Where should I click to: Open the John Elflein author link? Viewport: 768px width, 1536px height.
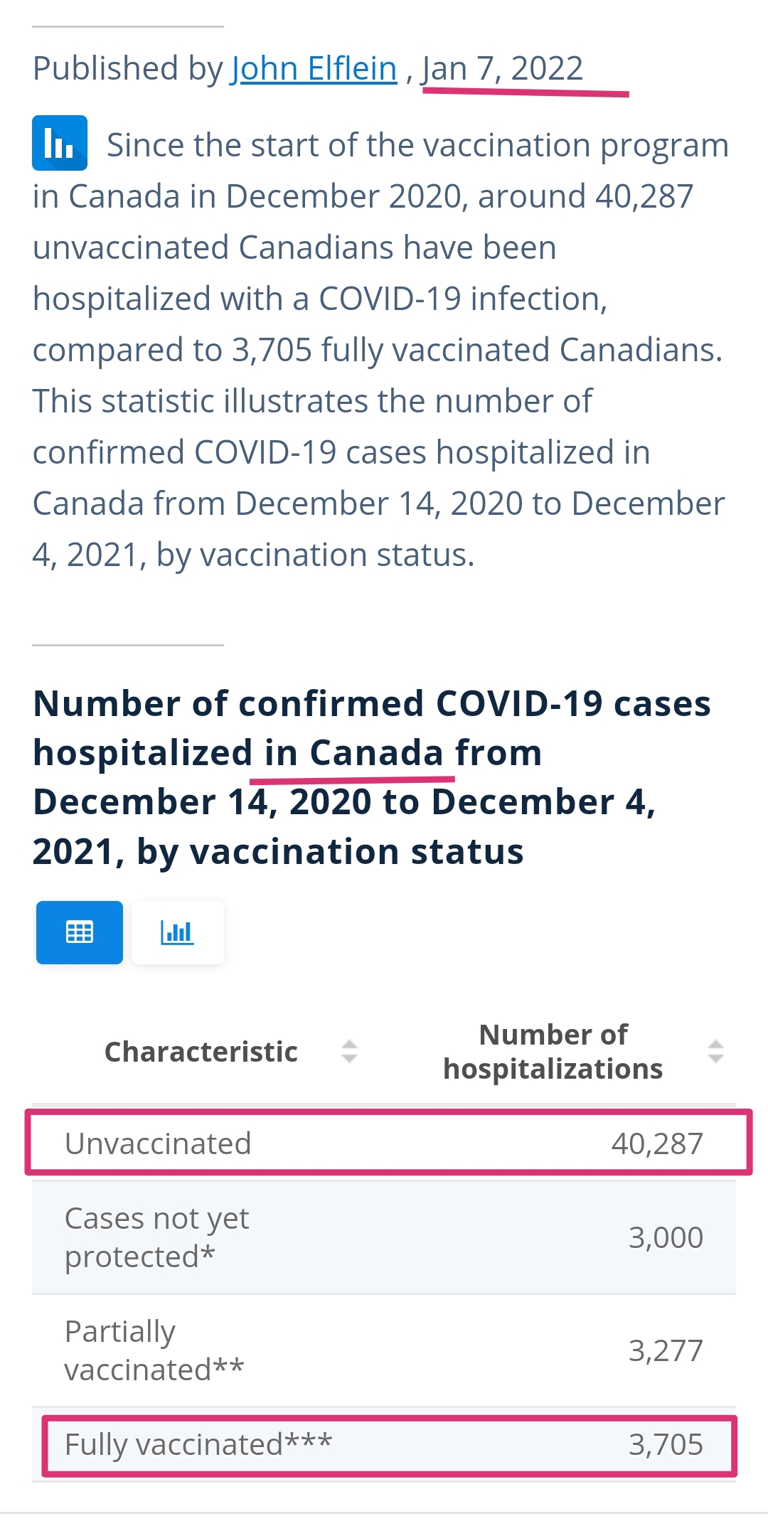tap(314, 69)
